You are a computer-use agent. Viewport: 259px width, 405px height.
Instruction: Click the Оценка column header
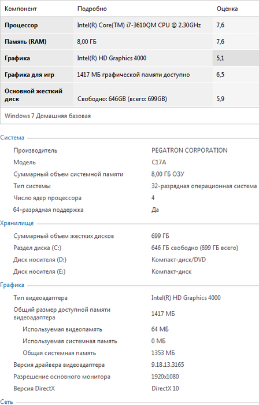[x=227, y=9]
